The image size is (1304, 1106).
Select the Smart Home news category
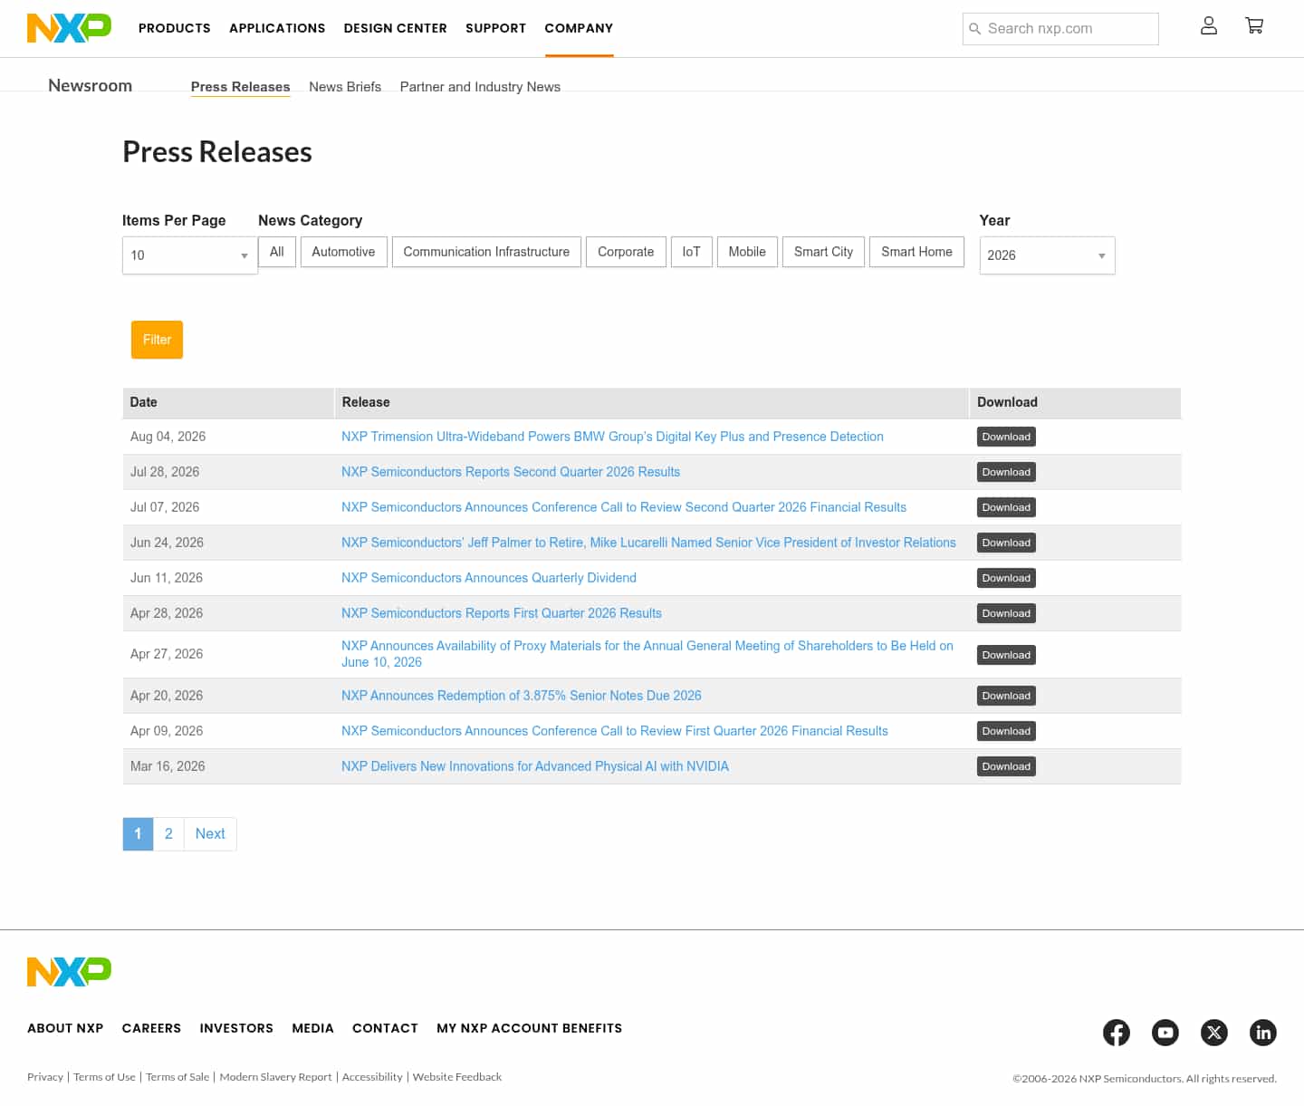point(916,252)
